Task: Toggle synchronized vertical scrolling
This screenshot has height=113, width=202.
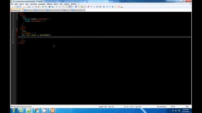Action: tap(63, 7)
